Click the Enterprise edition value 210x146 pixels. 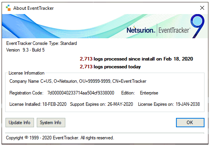click(x=149, y=93)
